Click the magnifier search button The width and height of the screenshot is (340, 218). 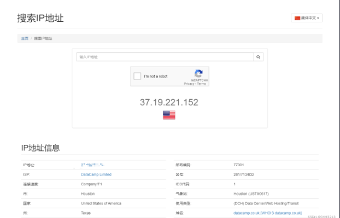(x=258, y=57)
